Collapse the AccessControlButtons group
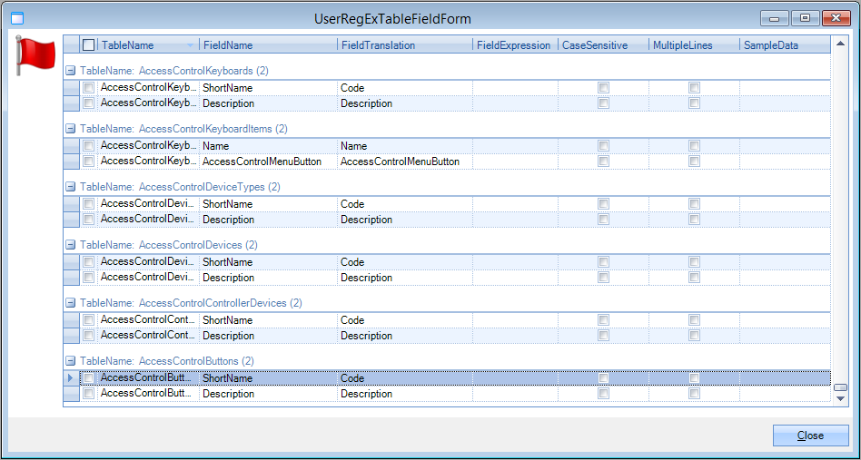Viewport: 861px width, 460px height. pos(71,361)
